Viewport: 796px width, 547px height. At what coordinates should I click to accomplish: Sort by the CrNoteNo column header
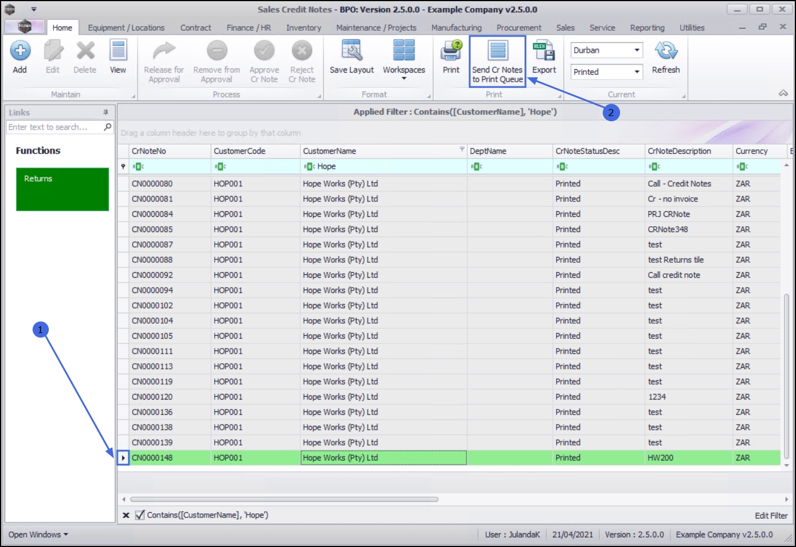tap(170, 151)
